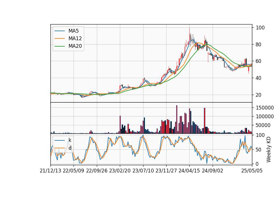280x201 pixels.
Task: Click the date label 21/12/13
Action: (50, 171)
